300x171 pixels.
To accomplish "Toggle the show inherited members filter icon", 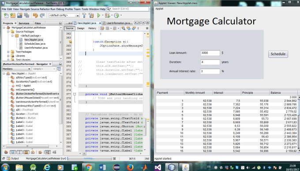I will click(x=6, y=152).
